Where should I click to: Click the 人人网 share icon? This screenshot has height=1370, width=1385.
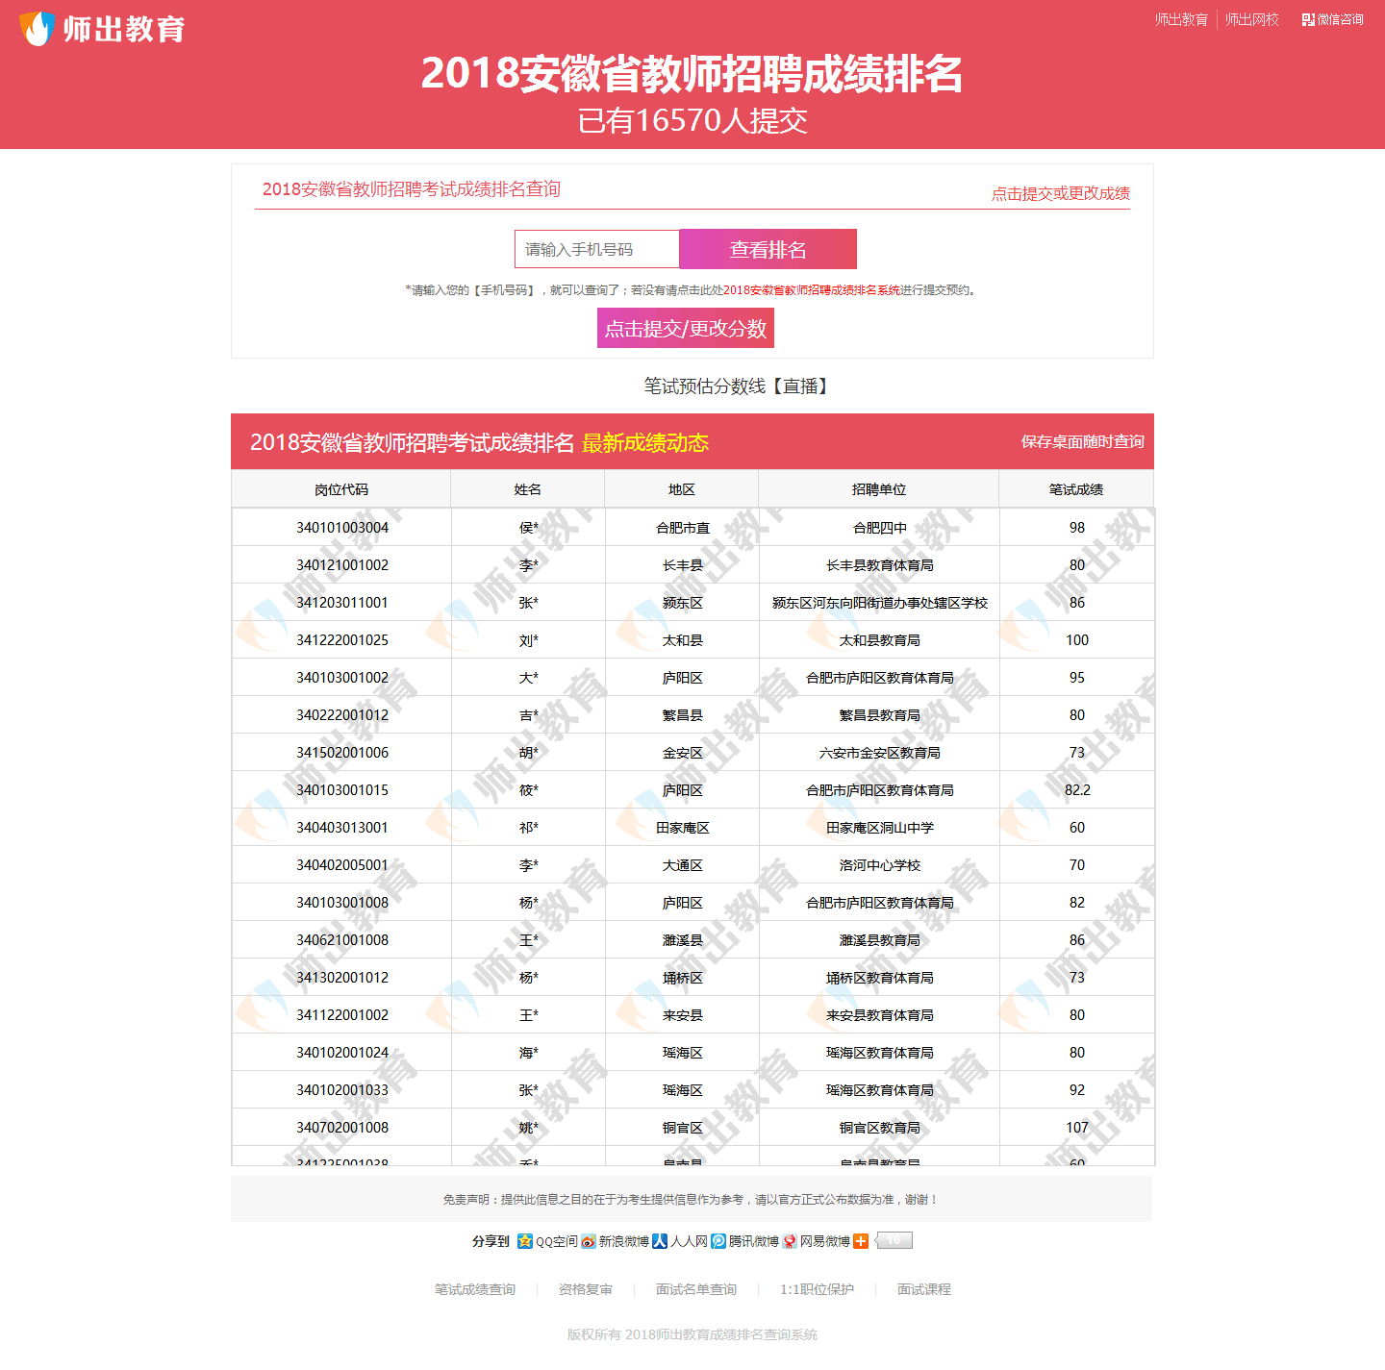point(660,1241)
